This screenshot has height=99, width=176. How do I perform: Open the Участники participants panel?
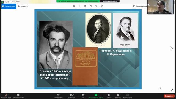71,96
